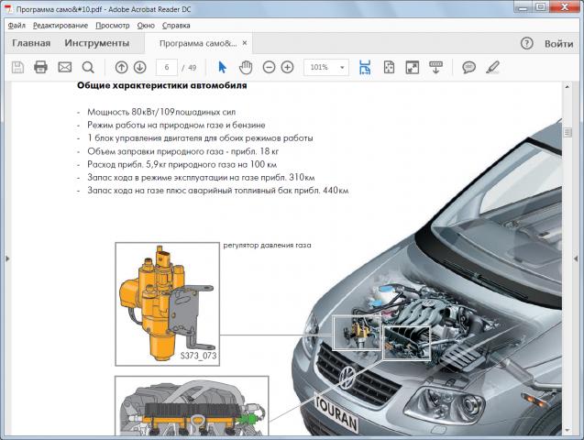Zoom in with plus icon

coord(287,68)
